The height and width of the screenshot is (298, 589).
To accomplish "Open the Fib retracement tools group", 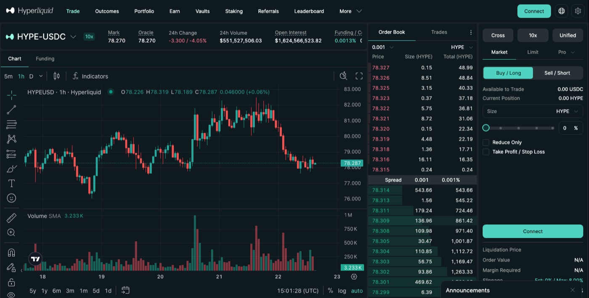I will (x=11, y=124).
